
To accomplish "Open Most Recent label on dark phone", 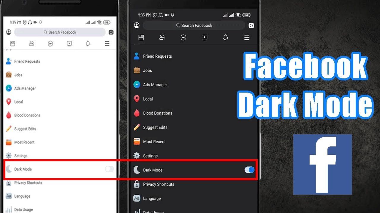I will (154, 141).
